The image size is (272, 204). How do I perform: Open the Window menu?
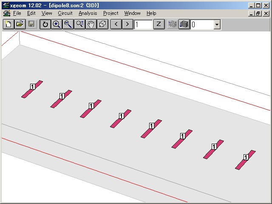click(132, 13)
